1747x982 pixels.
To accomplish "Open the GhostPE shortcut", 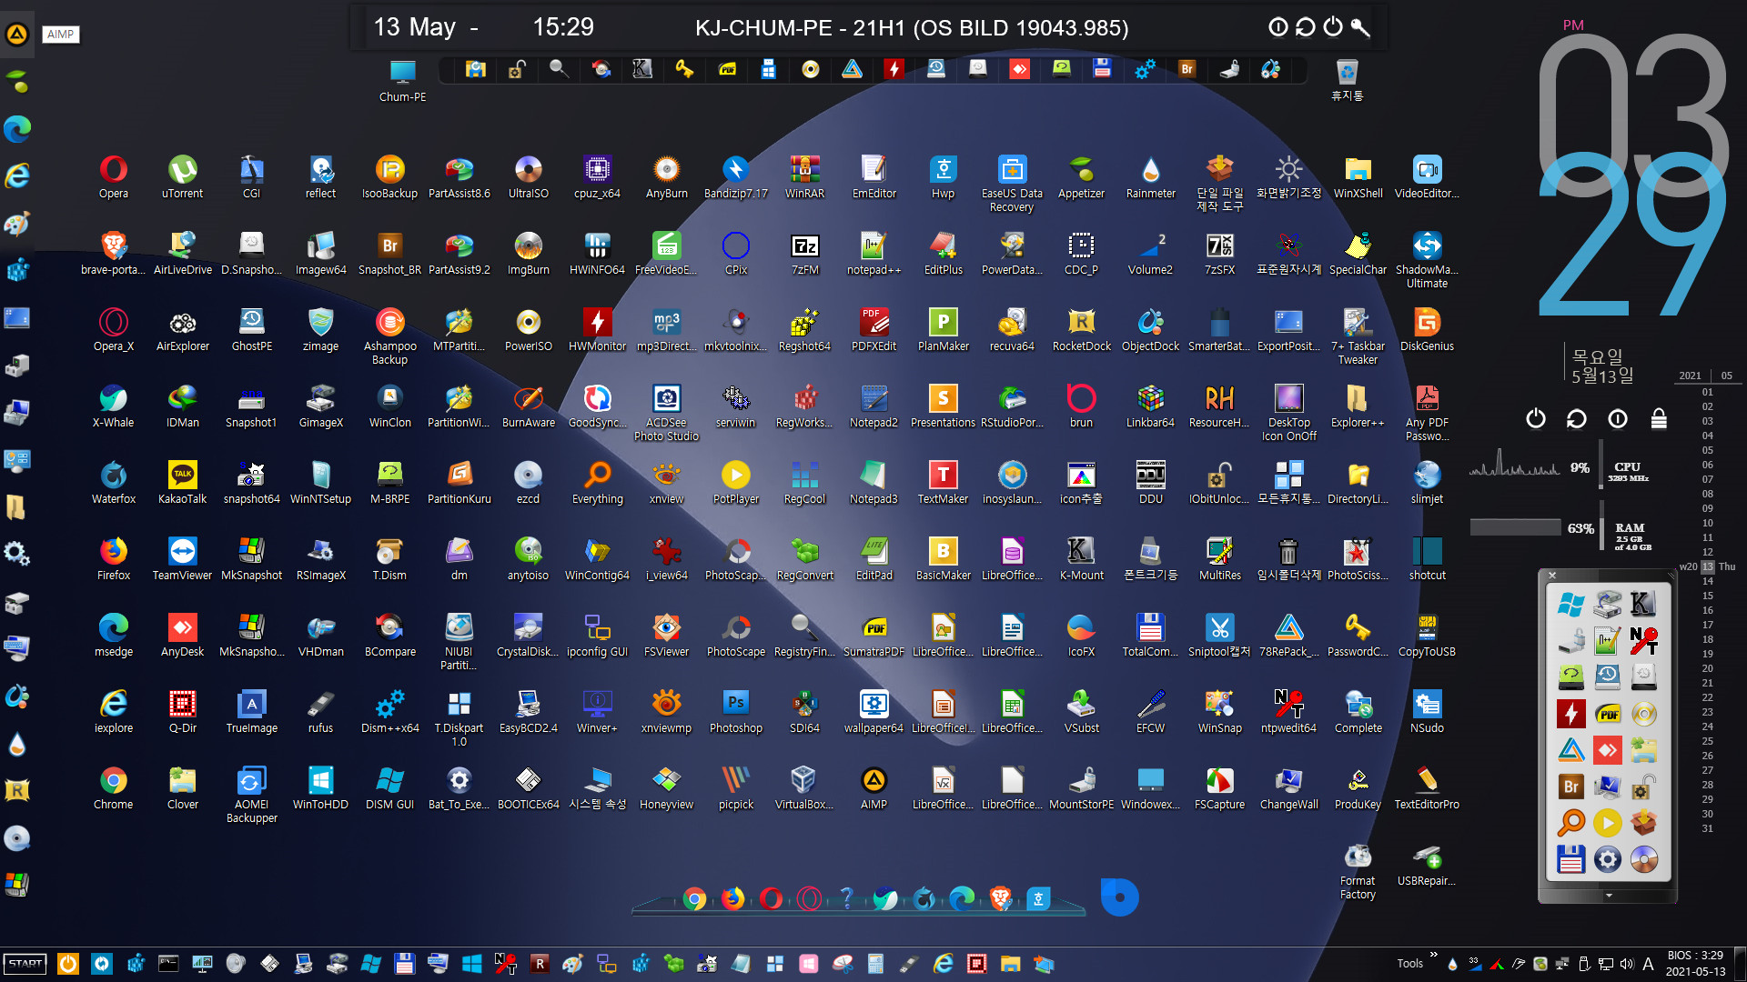I will click(x=252, y=329).
